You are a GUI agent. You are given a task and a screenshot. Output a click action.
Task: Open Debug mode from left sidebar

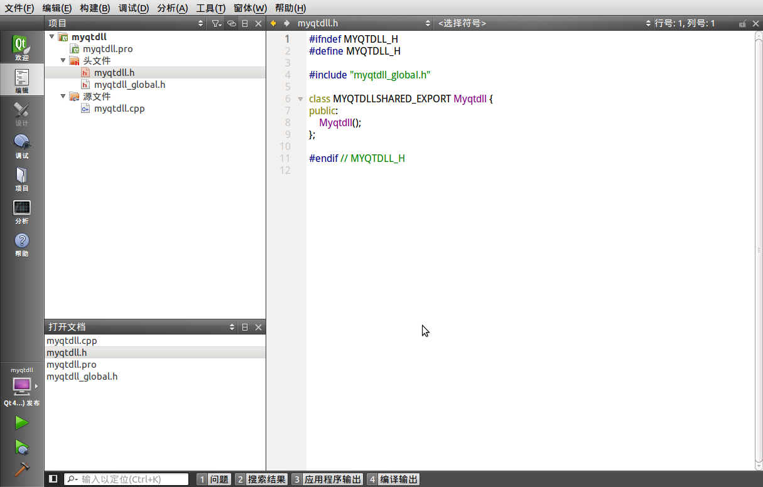(x=21, y=146)
